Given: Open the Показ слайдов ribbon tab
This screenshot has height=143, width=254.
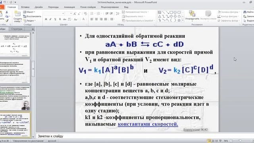Looking at the screenshot, I should pos(88,7).
